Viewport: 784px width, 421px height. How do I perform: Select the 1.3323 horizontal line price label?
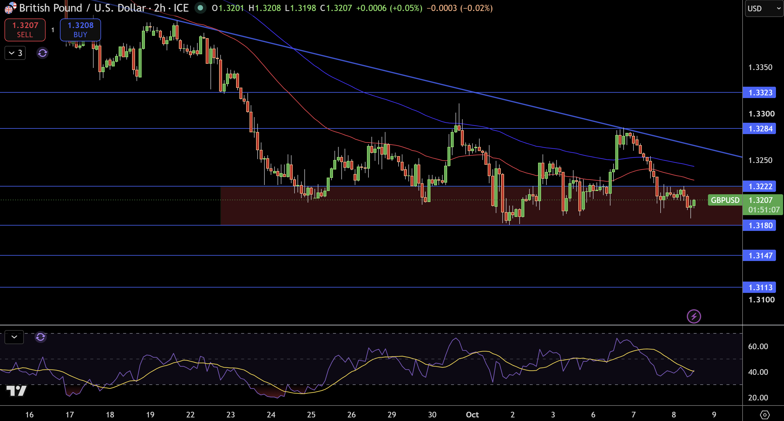759,92
